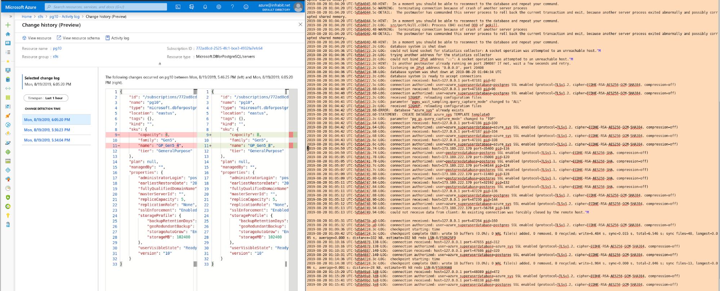Open Subscriptions key icon in sidebar

pos(8,215)
